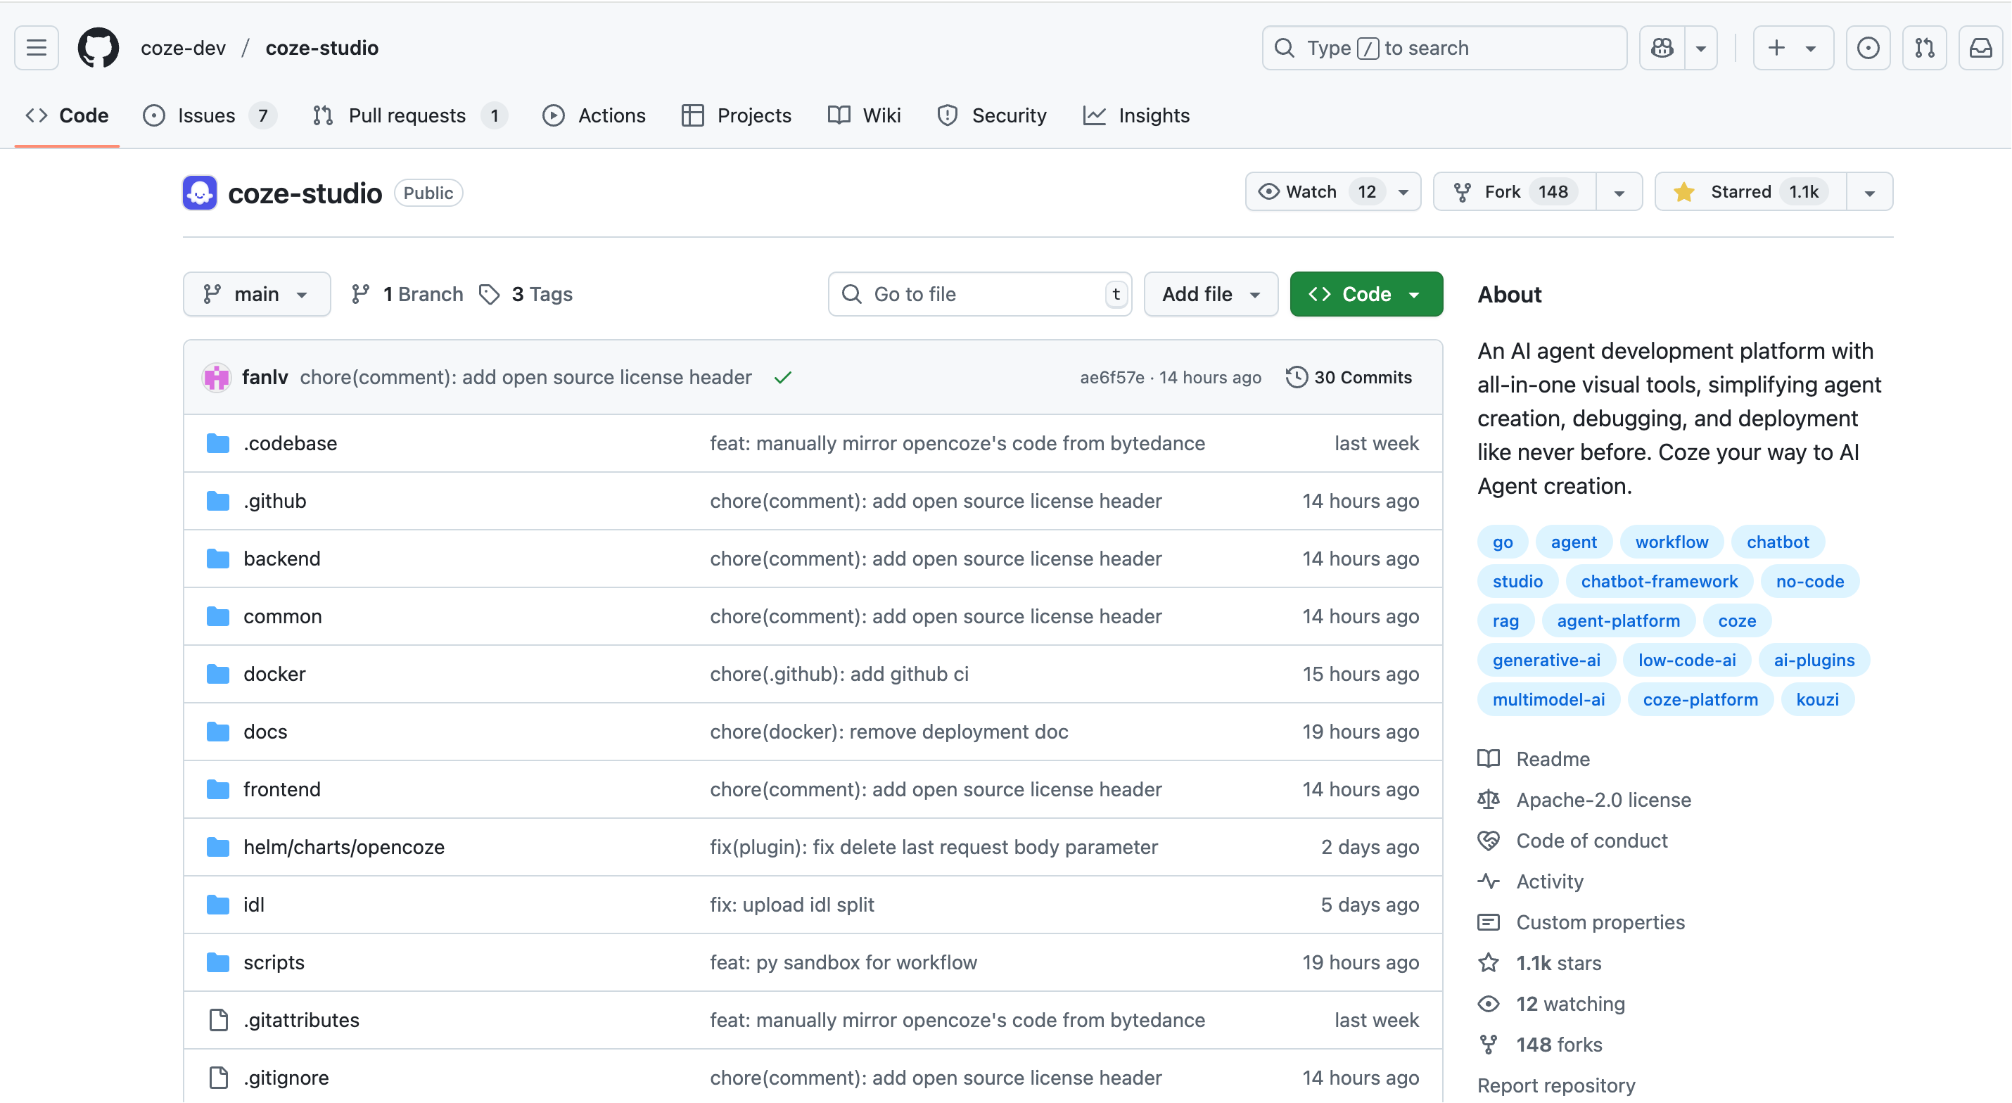Screen dimensions: 2012x1103
Task: Open the 1 Branch link
Action: (406, 294)
